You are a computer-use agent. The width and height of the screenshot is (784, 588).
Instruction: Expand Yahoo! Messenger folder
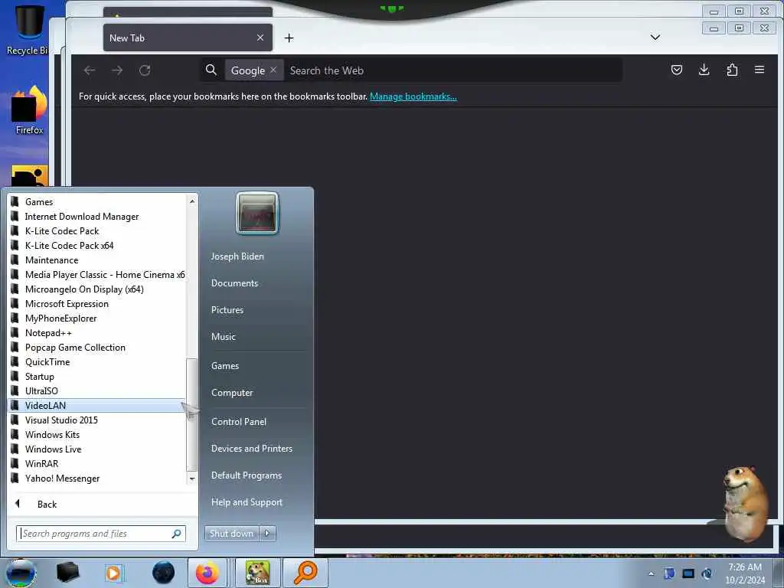97,479
